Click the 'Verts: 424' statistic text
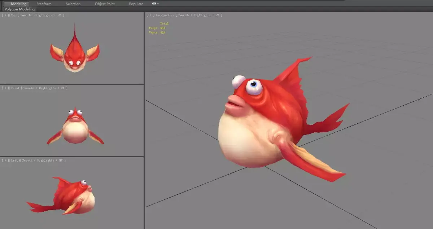The width and height of the screenshot is (433, 229). click(157, 32)
